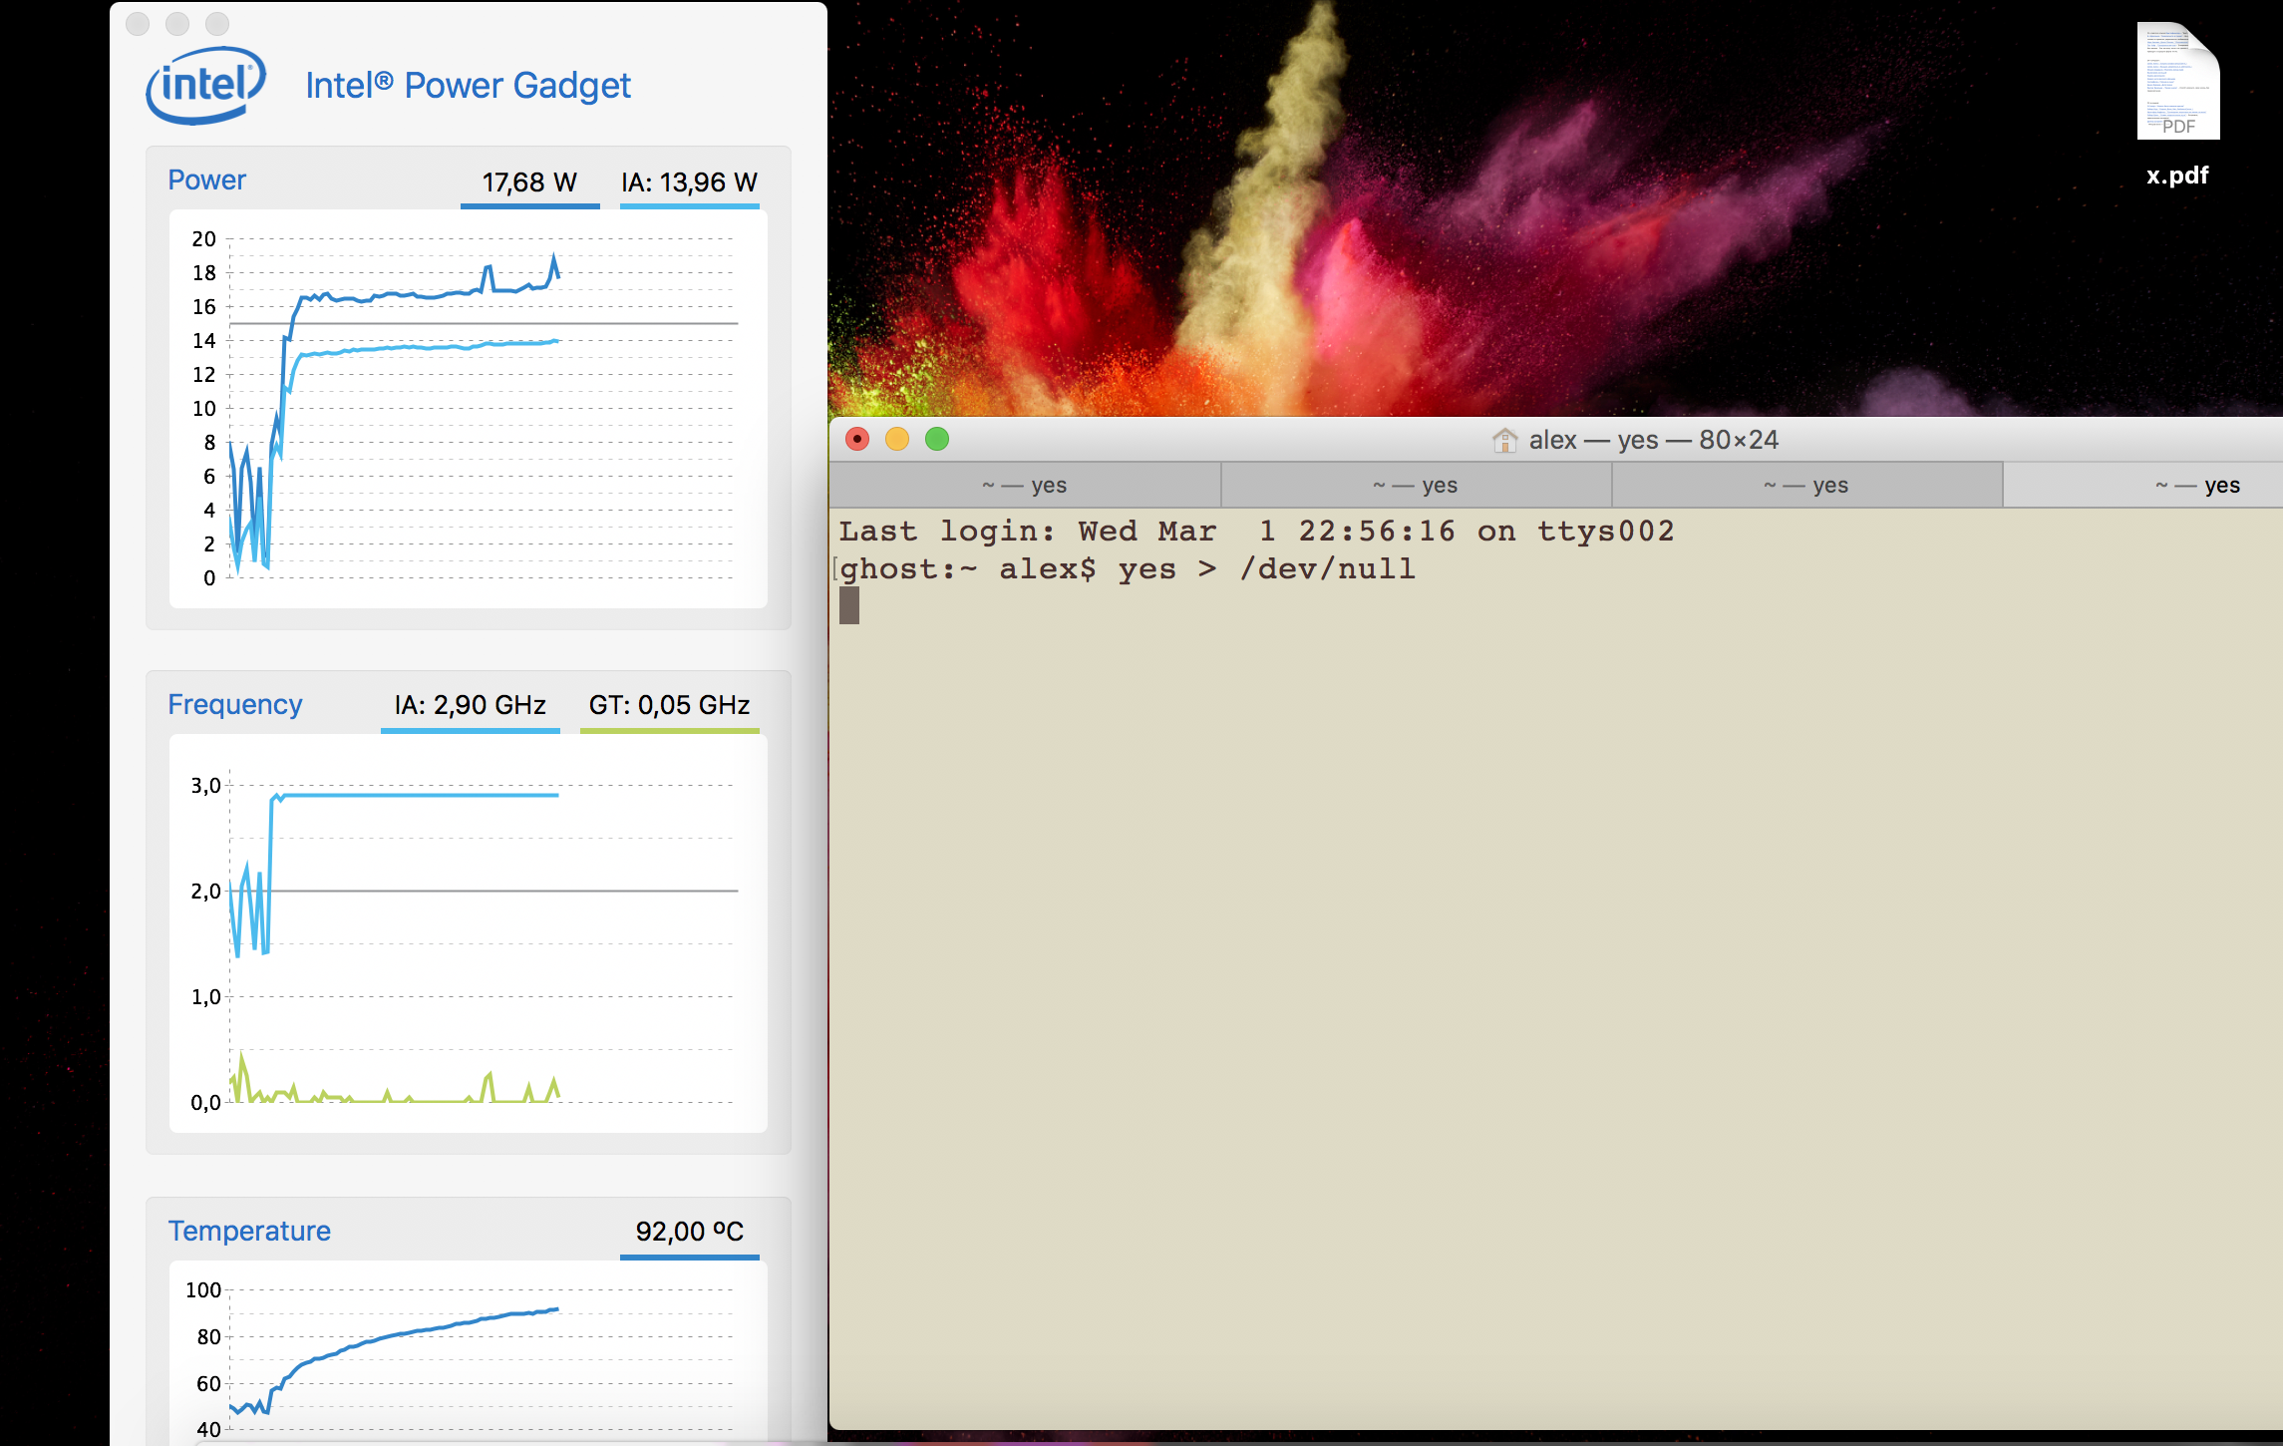Viewport: 2283px width, 1446px height.
Task: Switch to the third '~ — yes' Terminal tab
Action: (x=1806, y=485)
